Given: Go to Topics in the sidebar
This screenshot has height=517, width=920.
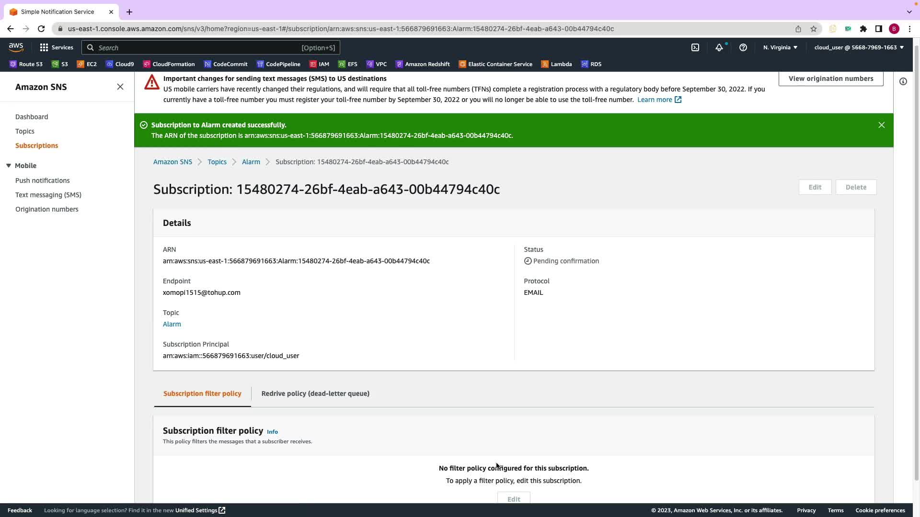Looking at the screenshot, I should coord(24,131).
